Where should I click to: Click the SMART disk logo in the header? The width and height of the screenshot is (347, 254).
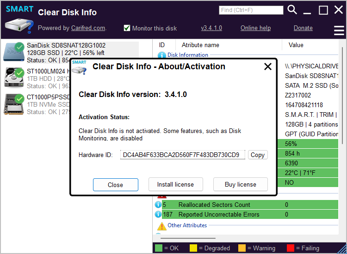coord(19,20)
